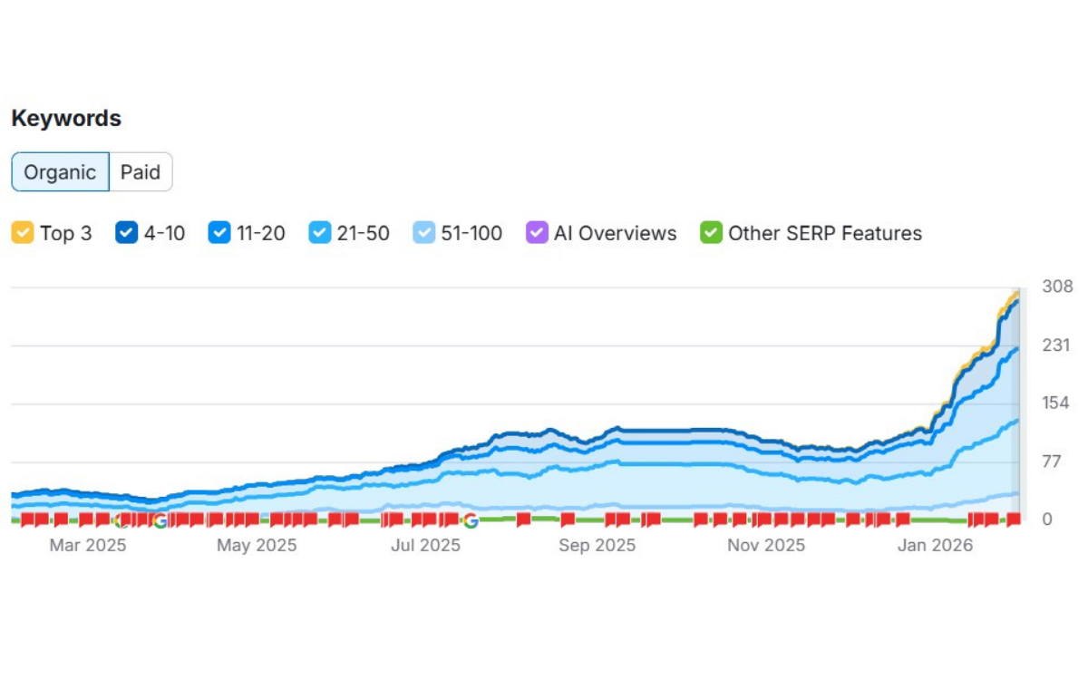1088x680 pixels.
Task: Open the rightmost red flag note on timeline
Action: [1014, 520]
